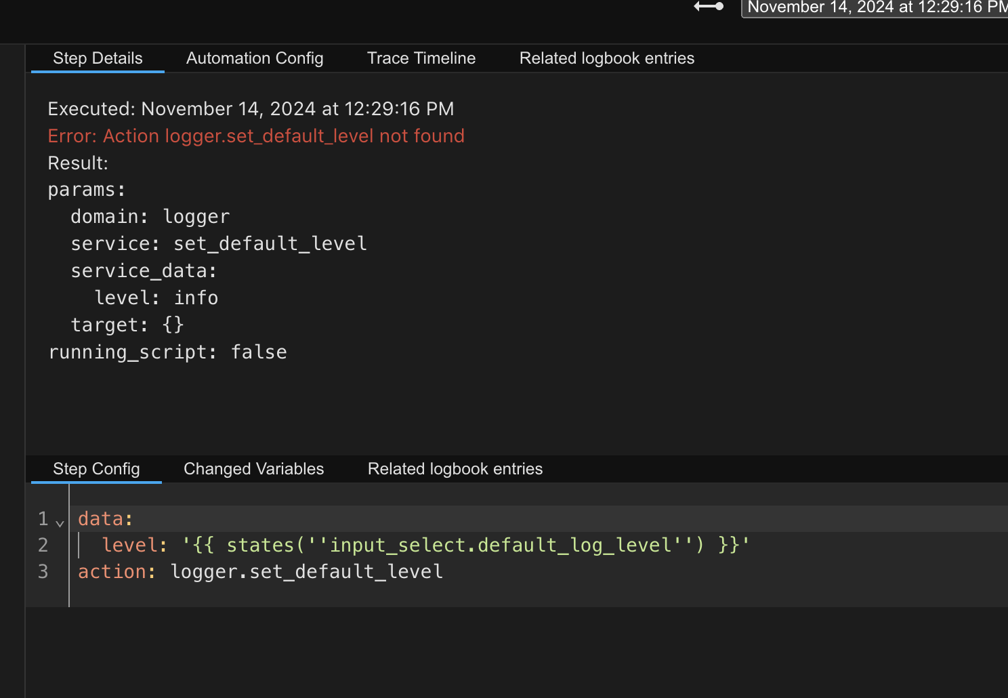Click the 'service_data:' line
This screenshot has height=698, width=1008.
(144, 271)
